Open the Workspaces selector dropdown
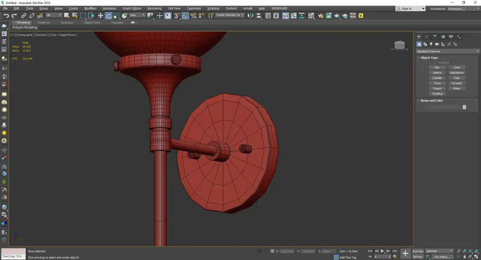Viewport: 481px width, 260px height. click(464, 8)
